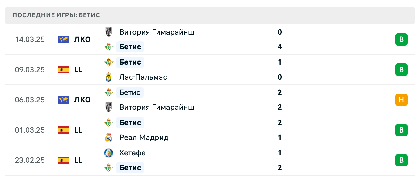The height and width of the screenshot is (180, 420).
Task: Select the ЛКО icon on the 06.03.25 row
Action: point(63,100)
